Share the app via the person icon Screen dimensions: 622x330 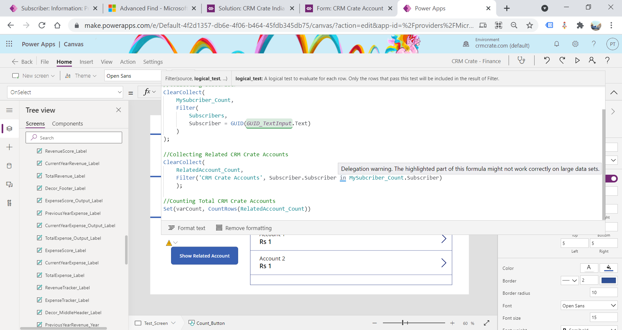592,60
